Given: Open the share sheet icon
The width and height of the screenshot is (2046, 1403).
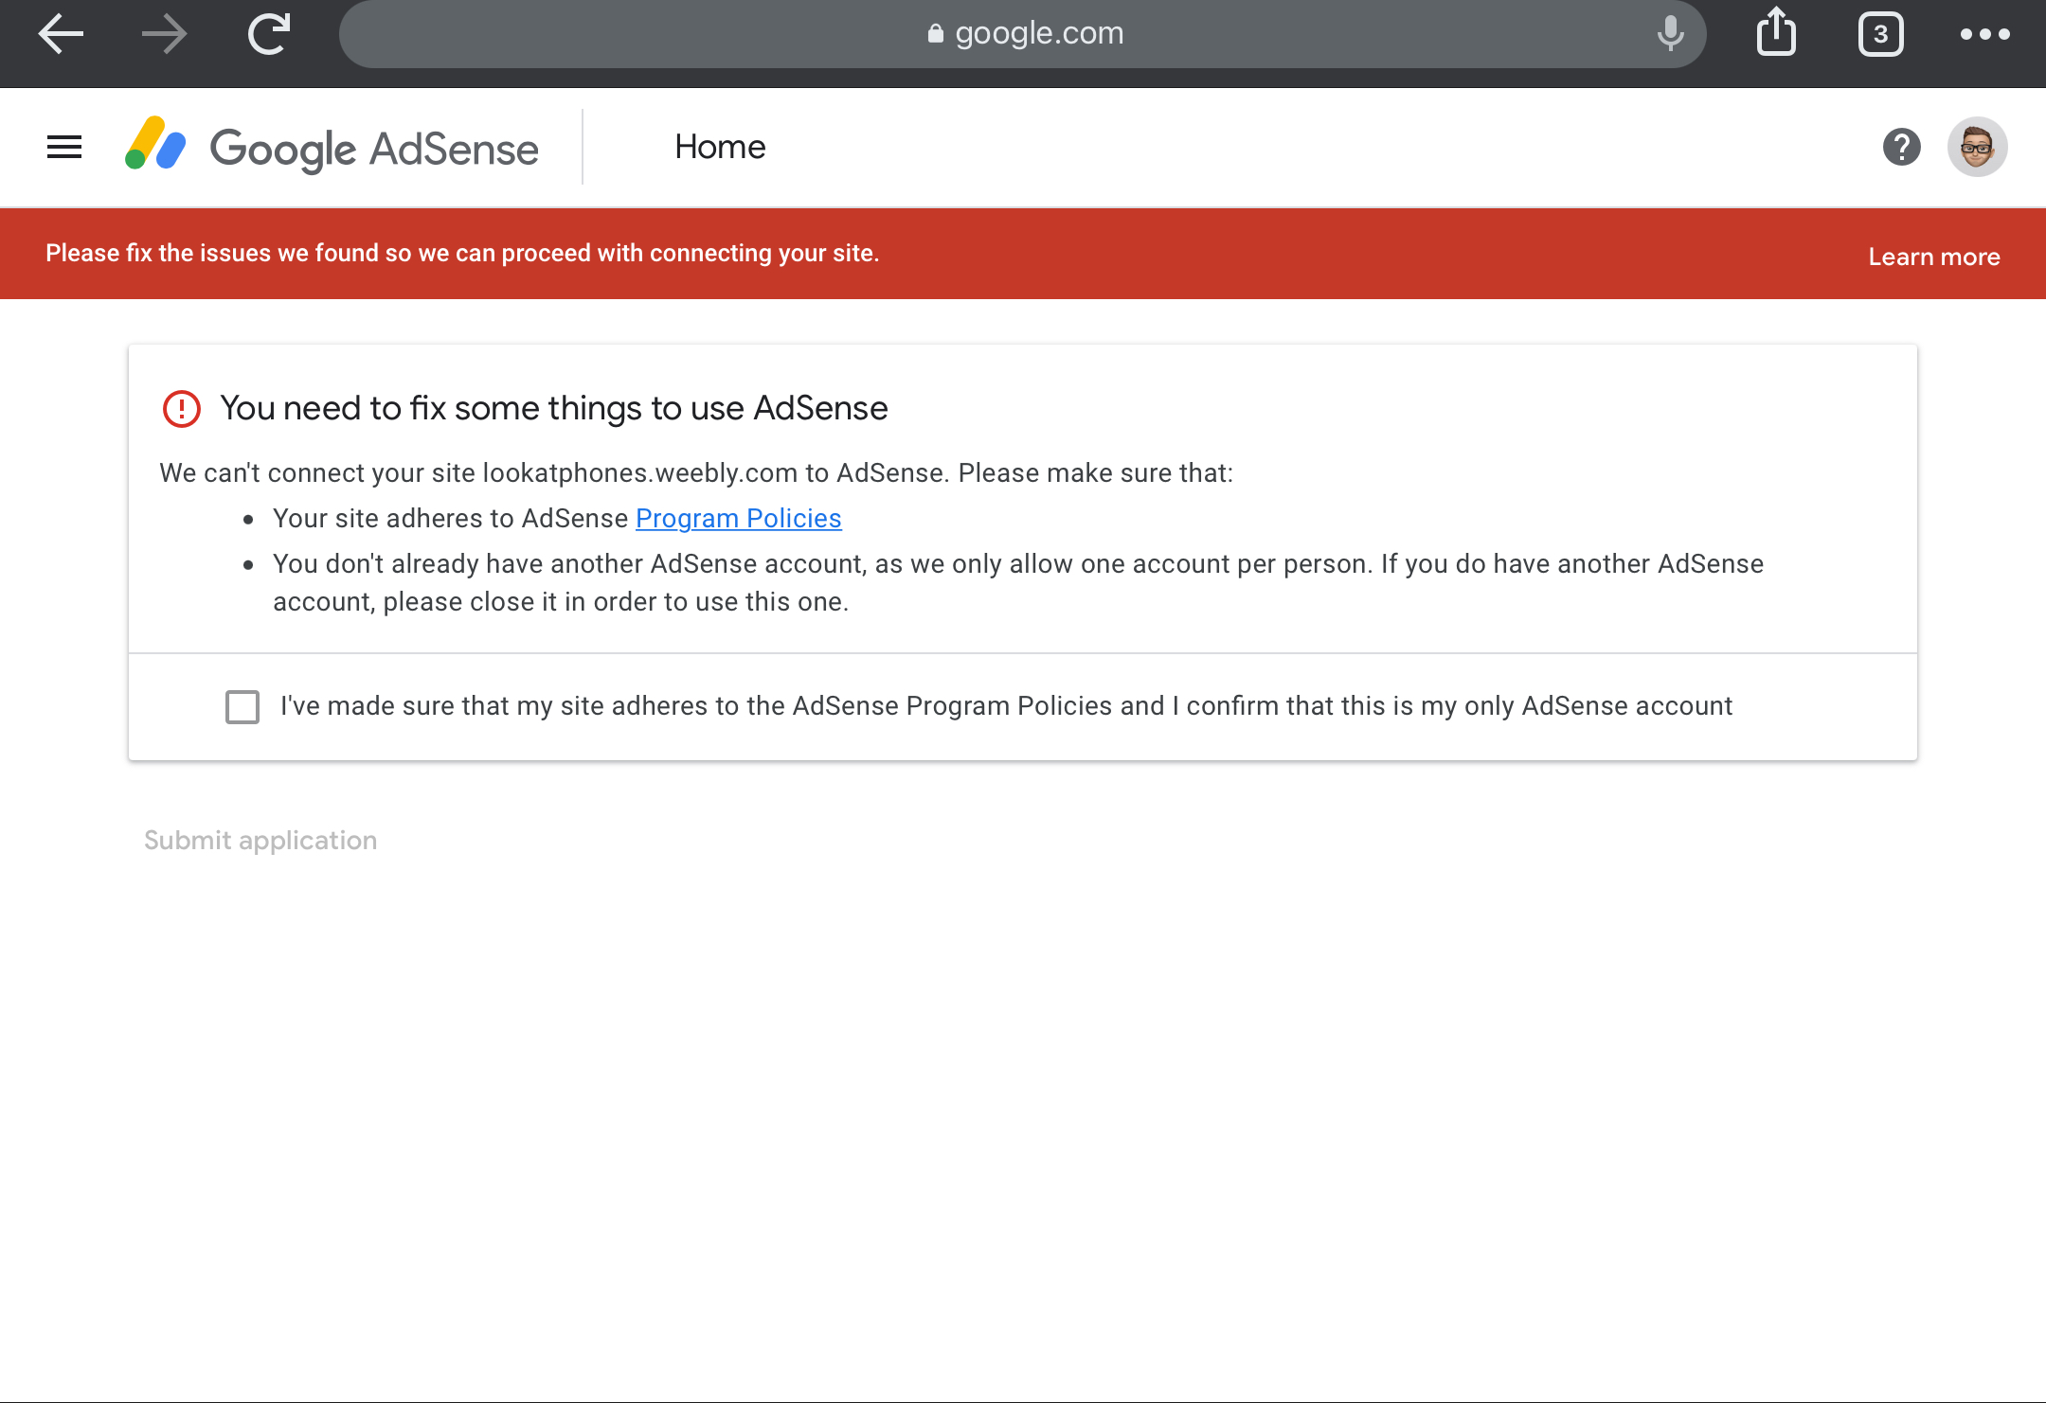Looking at the screenshot, I should click(1776, 32).
